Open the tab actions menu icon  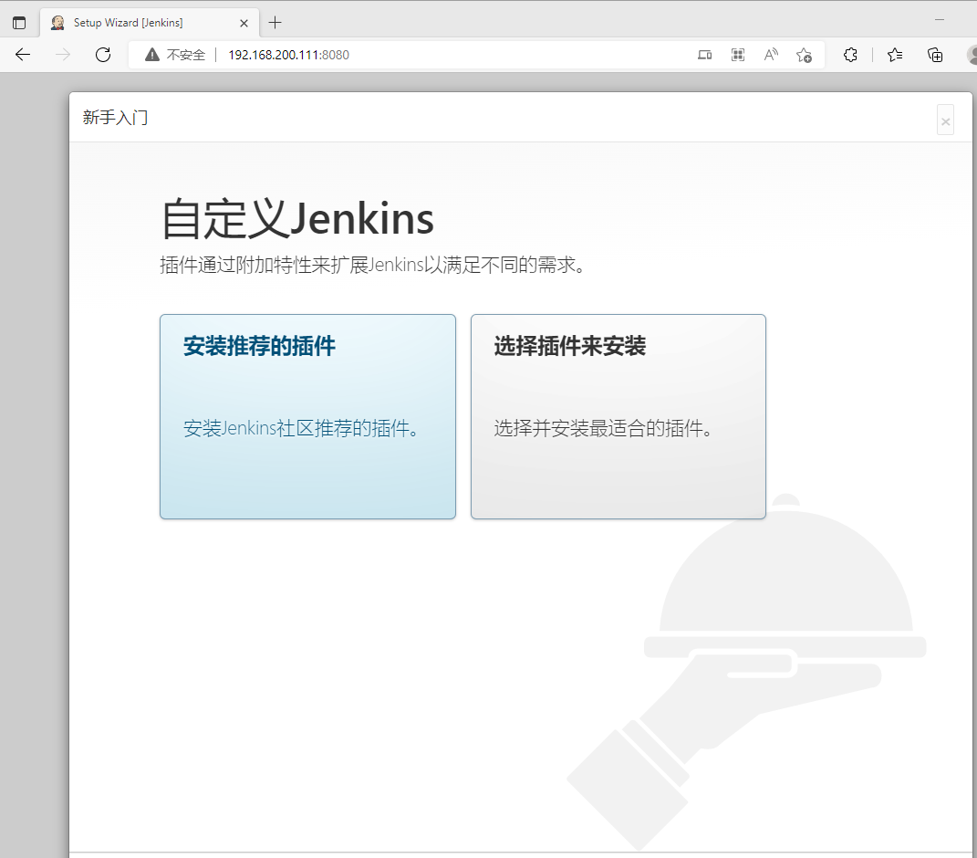coord(19,23)
